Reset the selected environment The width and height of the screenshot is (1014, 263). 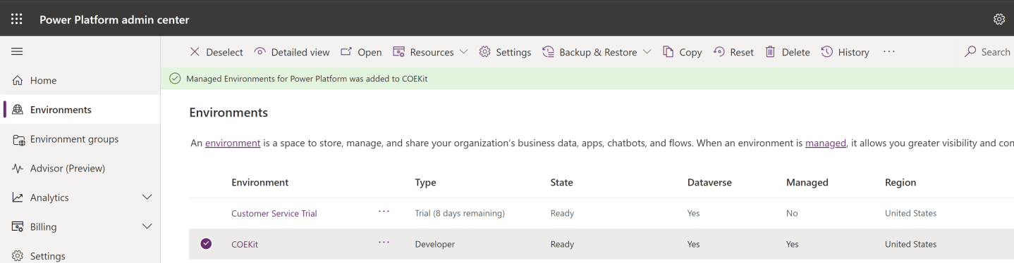tap(733, 52)
